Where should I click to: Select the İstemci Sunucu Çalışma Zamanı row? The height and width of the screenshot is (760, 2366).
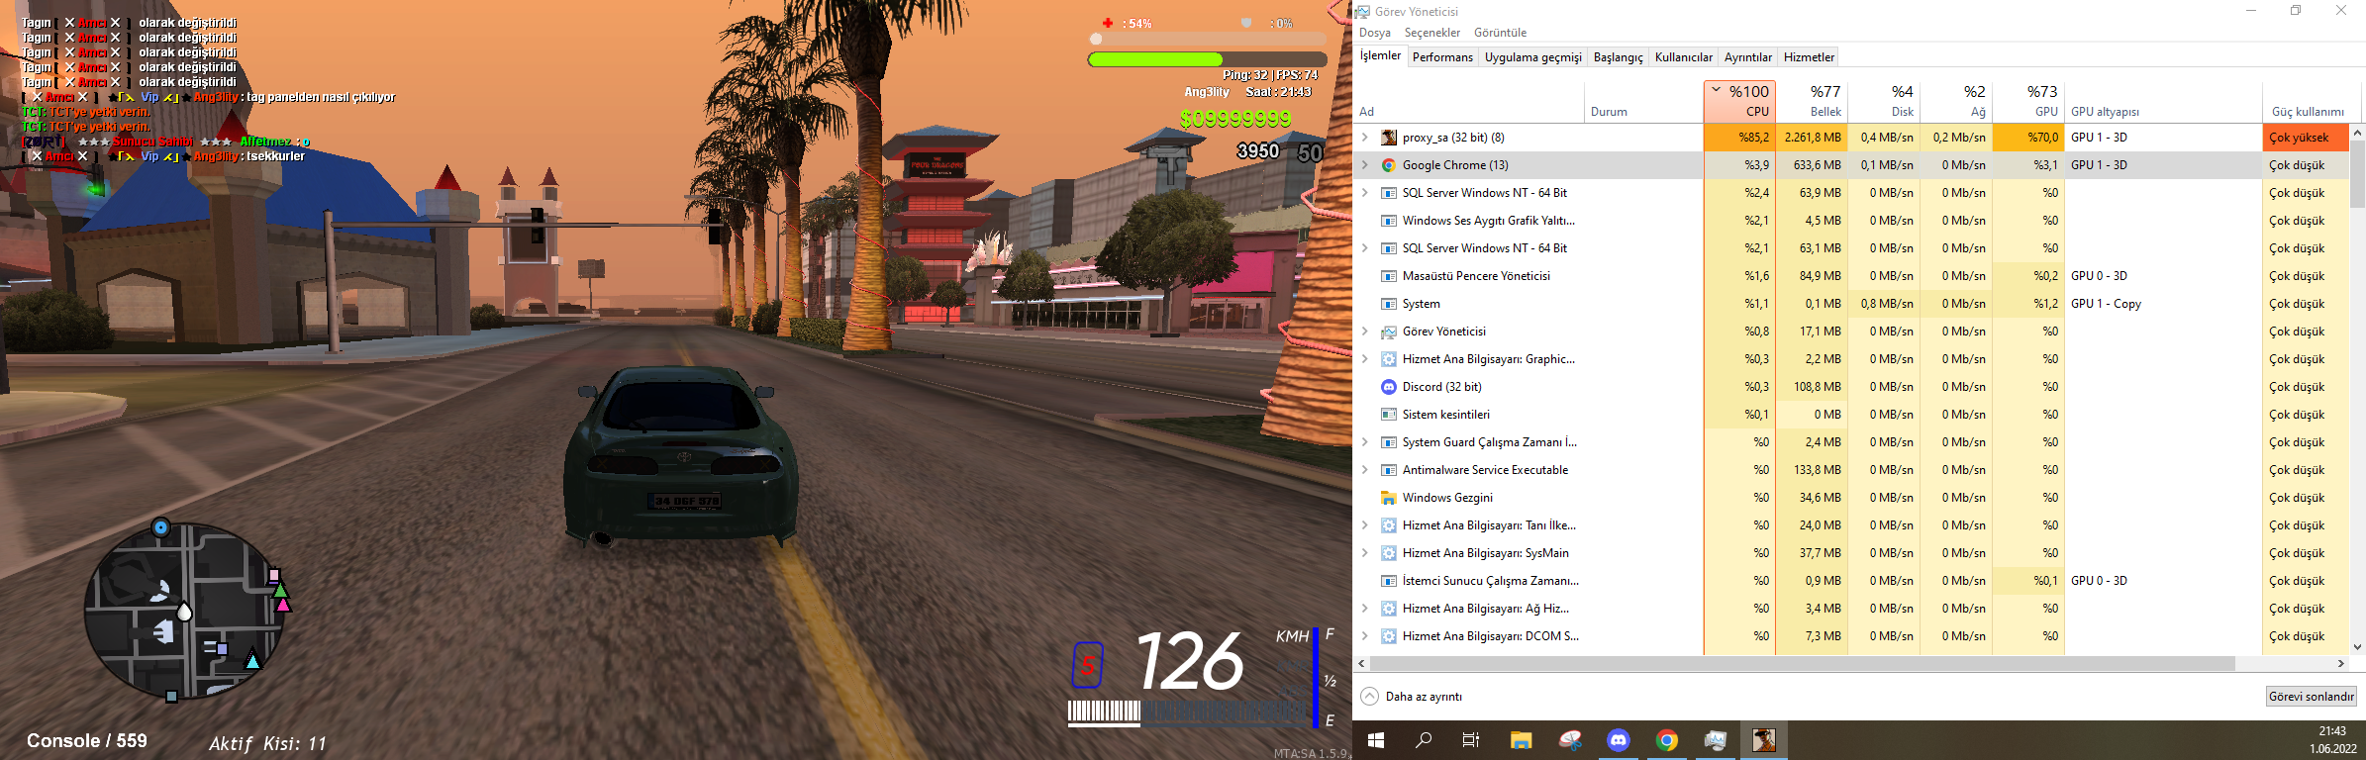[1851, 581]
